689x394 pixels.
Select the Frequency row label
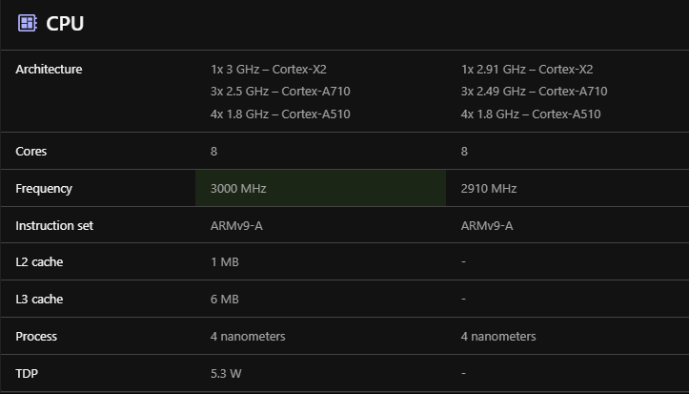coord(44,189)
